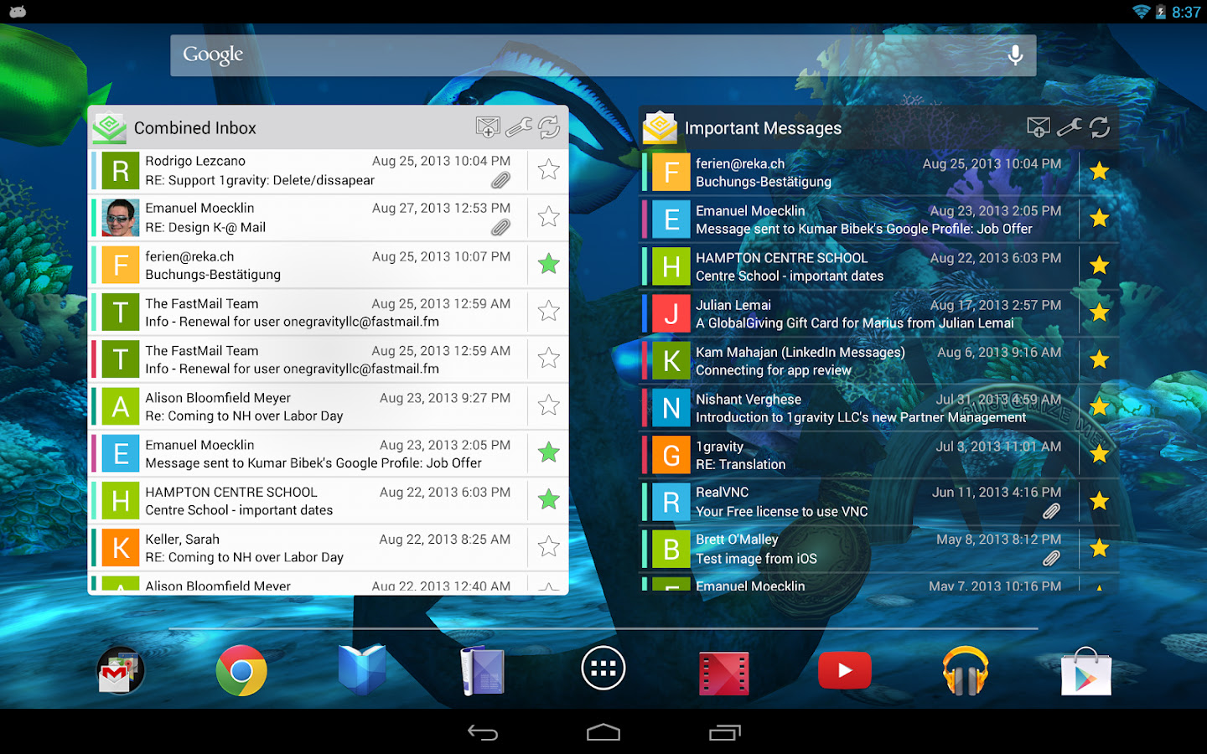1207x754 pixels.
Task: Start voice search with the microphone
Action: tap(1015, 54)
